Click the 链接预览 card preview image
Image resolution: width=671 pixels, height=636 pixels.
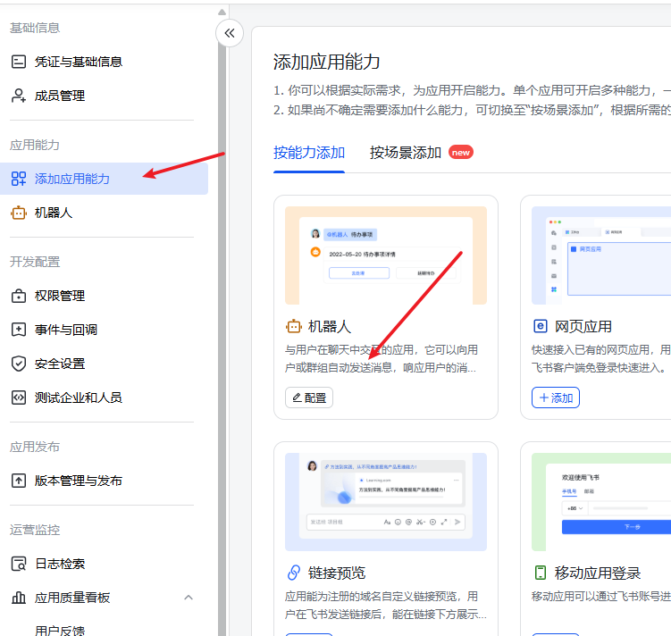pyautogui.click(x=386, y=502)
